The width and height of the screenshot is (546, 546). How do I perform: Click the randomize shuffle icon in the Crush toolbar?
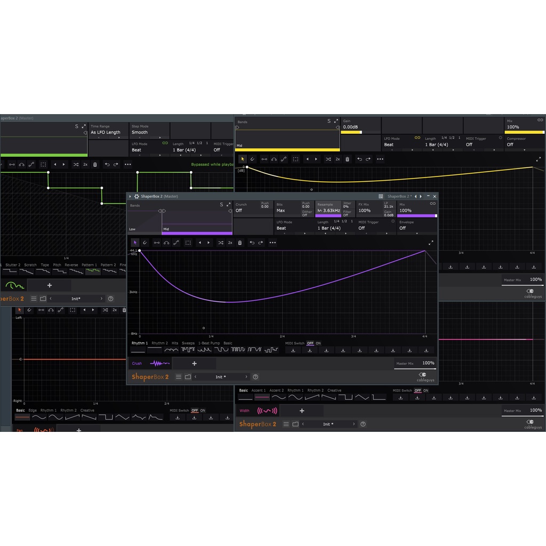click(220, 243)
